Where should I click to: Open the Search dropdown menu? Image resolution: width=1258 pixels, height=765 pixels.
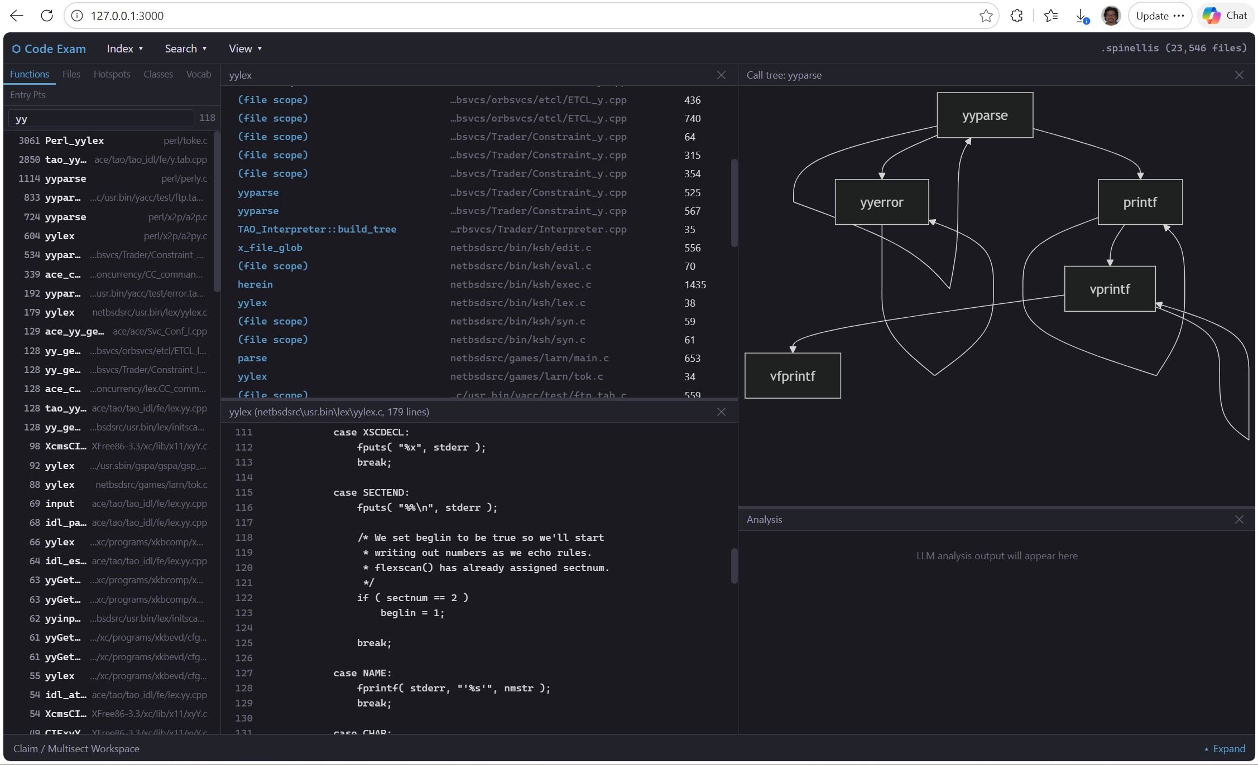pos(186,49)
